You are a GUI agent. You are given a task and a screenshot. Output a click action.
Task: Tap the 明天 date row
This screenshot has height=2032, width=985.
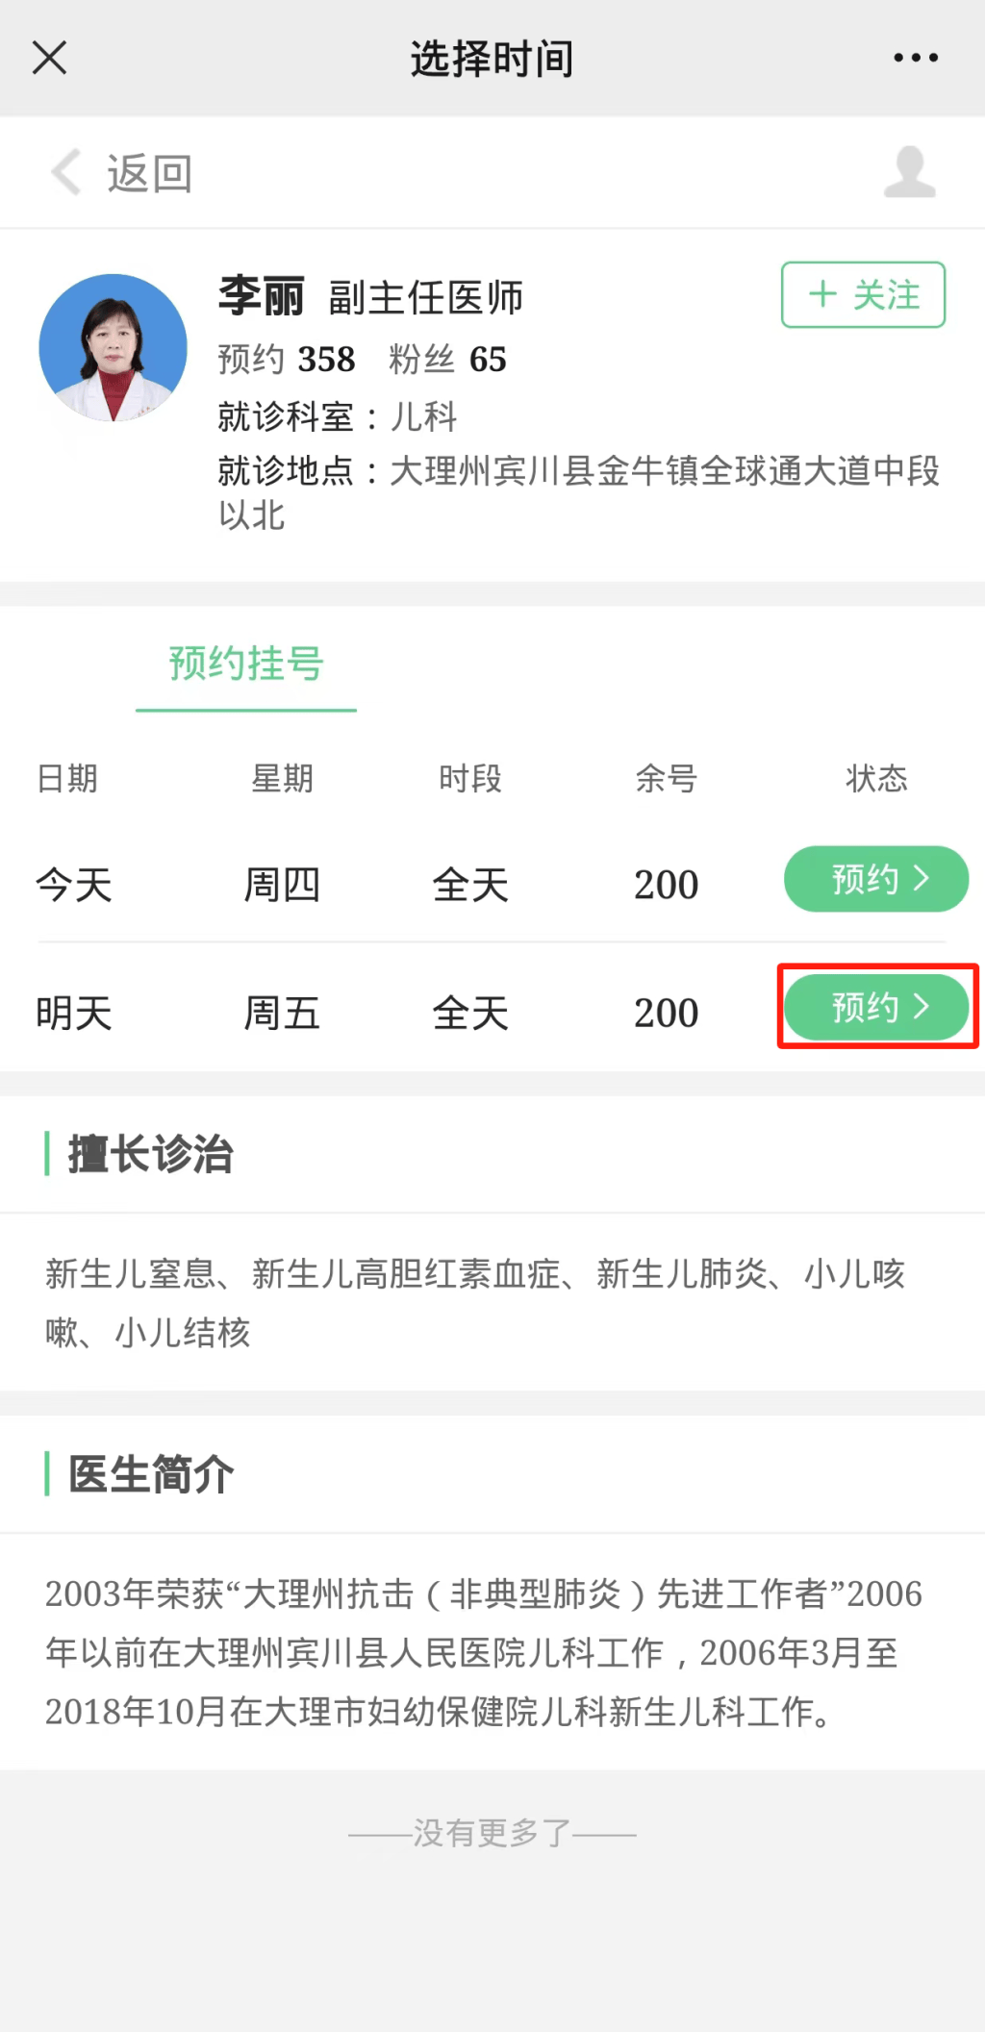[74, 1013]
